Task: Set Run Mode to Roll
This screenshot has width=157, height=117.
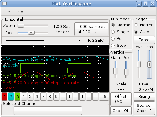Action: point(117,39)
